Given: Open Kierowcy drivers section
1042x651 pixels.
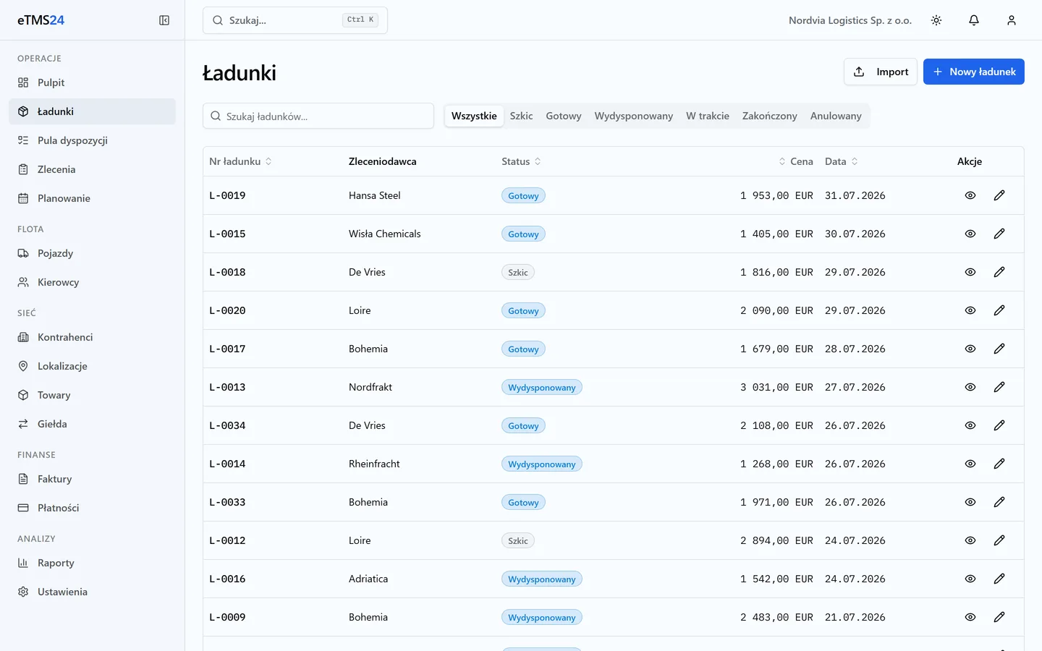Looking at the screenshot, I should tap(92, 282).
